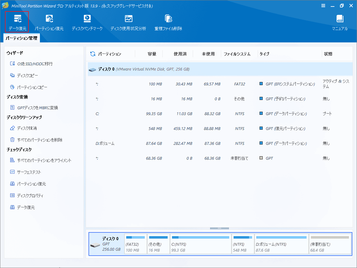Sort by 使用済 column header
Image resolution: width=357 pixels, height=268 pixels.
click(180, 54)
